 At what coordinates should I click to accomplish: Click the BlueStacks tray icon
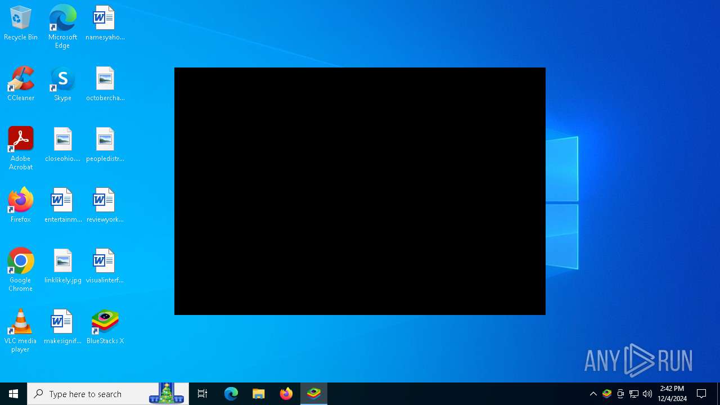coord(607,394)
